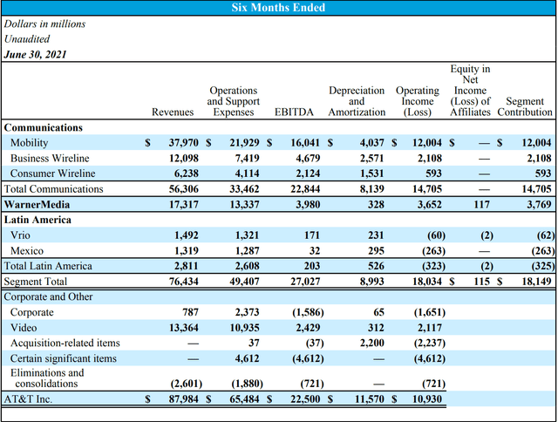The width and height of the screenshot is (558, 422).
Task: Click Business Wireline depreciation 2,571
Action: pos(371,158)
